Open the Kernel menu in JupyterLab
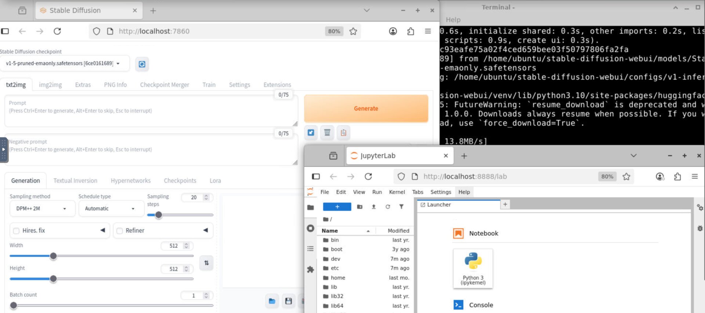Image resolution: width=705 pixels, height=313 pixels. pos(397,192)
